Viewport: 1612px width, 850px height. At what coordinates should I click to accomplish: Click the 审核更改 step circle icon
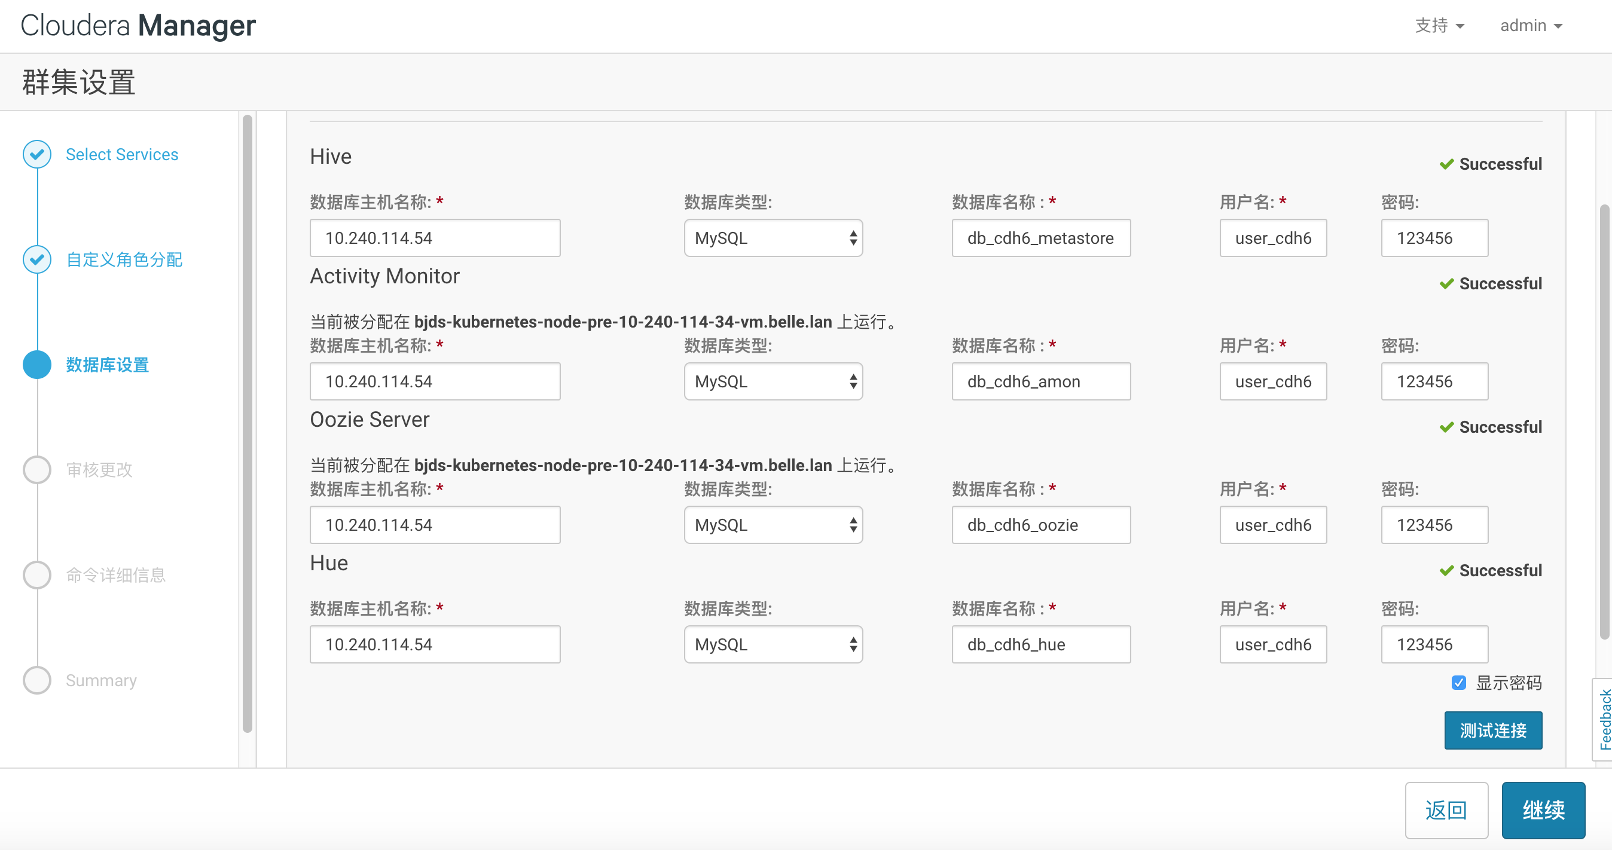click(x=36, y=469)
